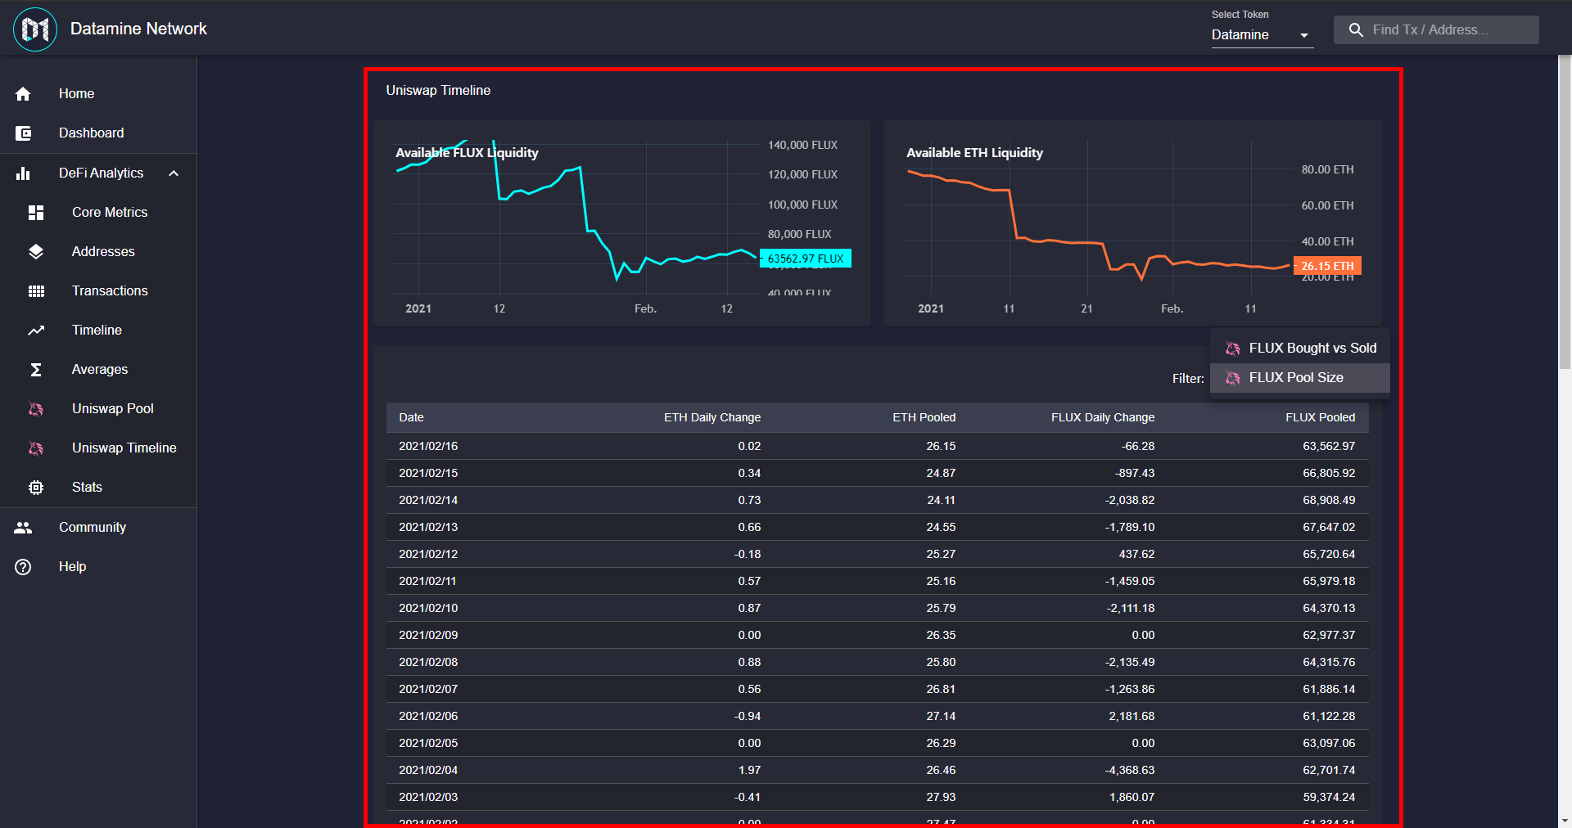Click the 63562.97 FLUX chart price label

(806, 259)
